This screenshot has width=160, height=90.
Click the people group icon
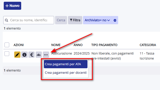(x=39, y=55)
